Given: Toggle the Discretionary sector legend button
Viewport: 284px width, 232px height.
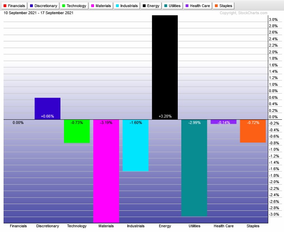Looking at the screenshot, I should tap(43, 6).
